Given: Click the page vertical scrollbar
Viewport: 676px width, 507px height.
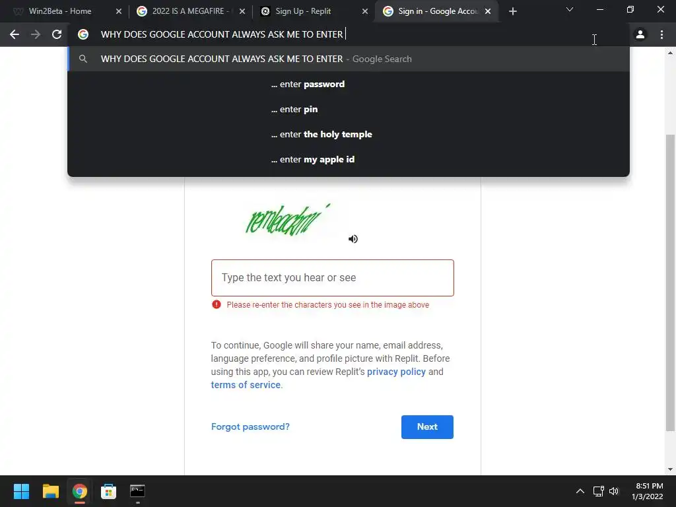Looking at the screenshot, I should (x=670, y=283).
